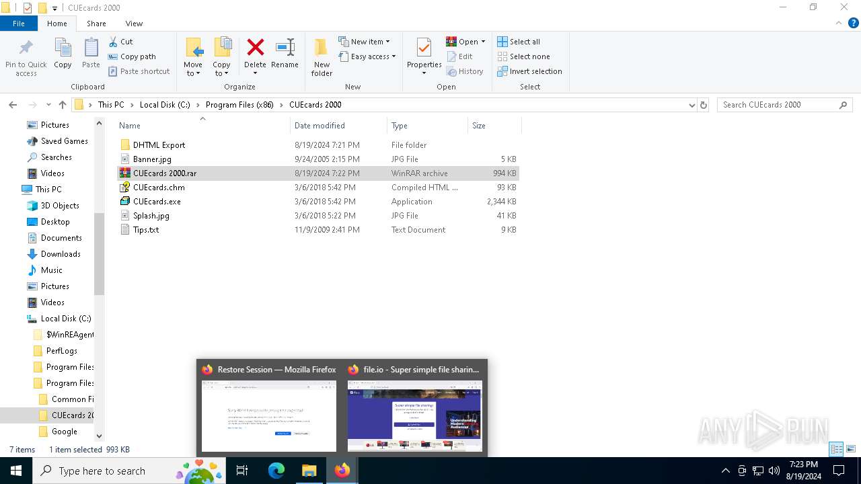Switch to the View ribbon tab
This screenshot has width=861, height=484.
[x=135, y=24]
